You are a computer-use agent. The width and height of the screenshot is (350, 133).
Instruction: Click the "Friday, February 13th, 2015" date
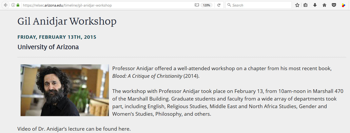pyautogui.click(x=57, y=37)
